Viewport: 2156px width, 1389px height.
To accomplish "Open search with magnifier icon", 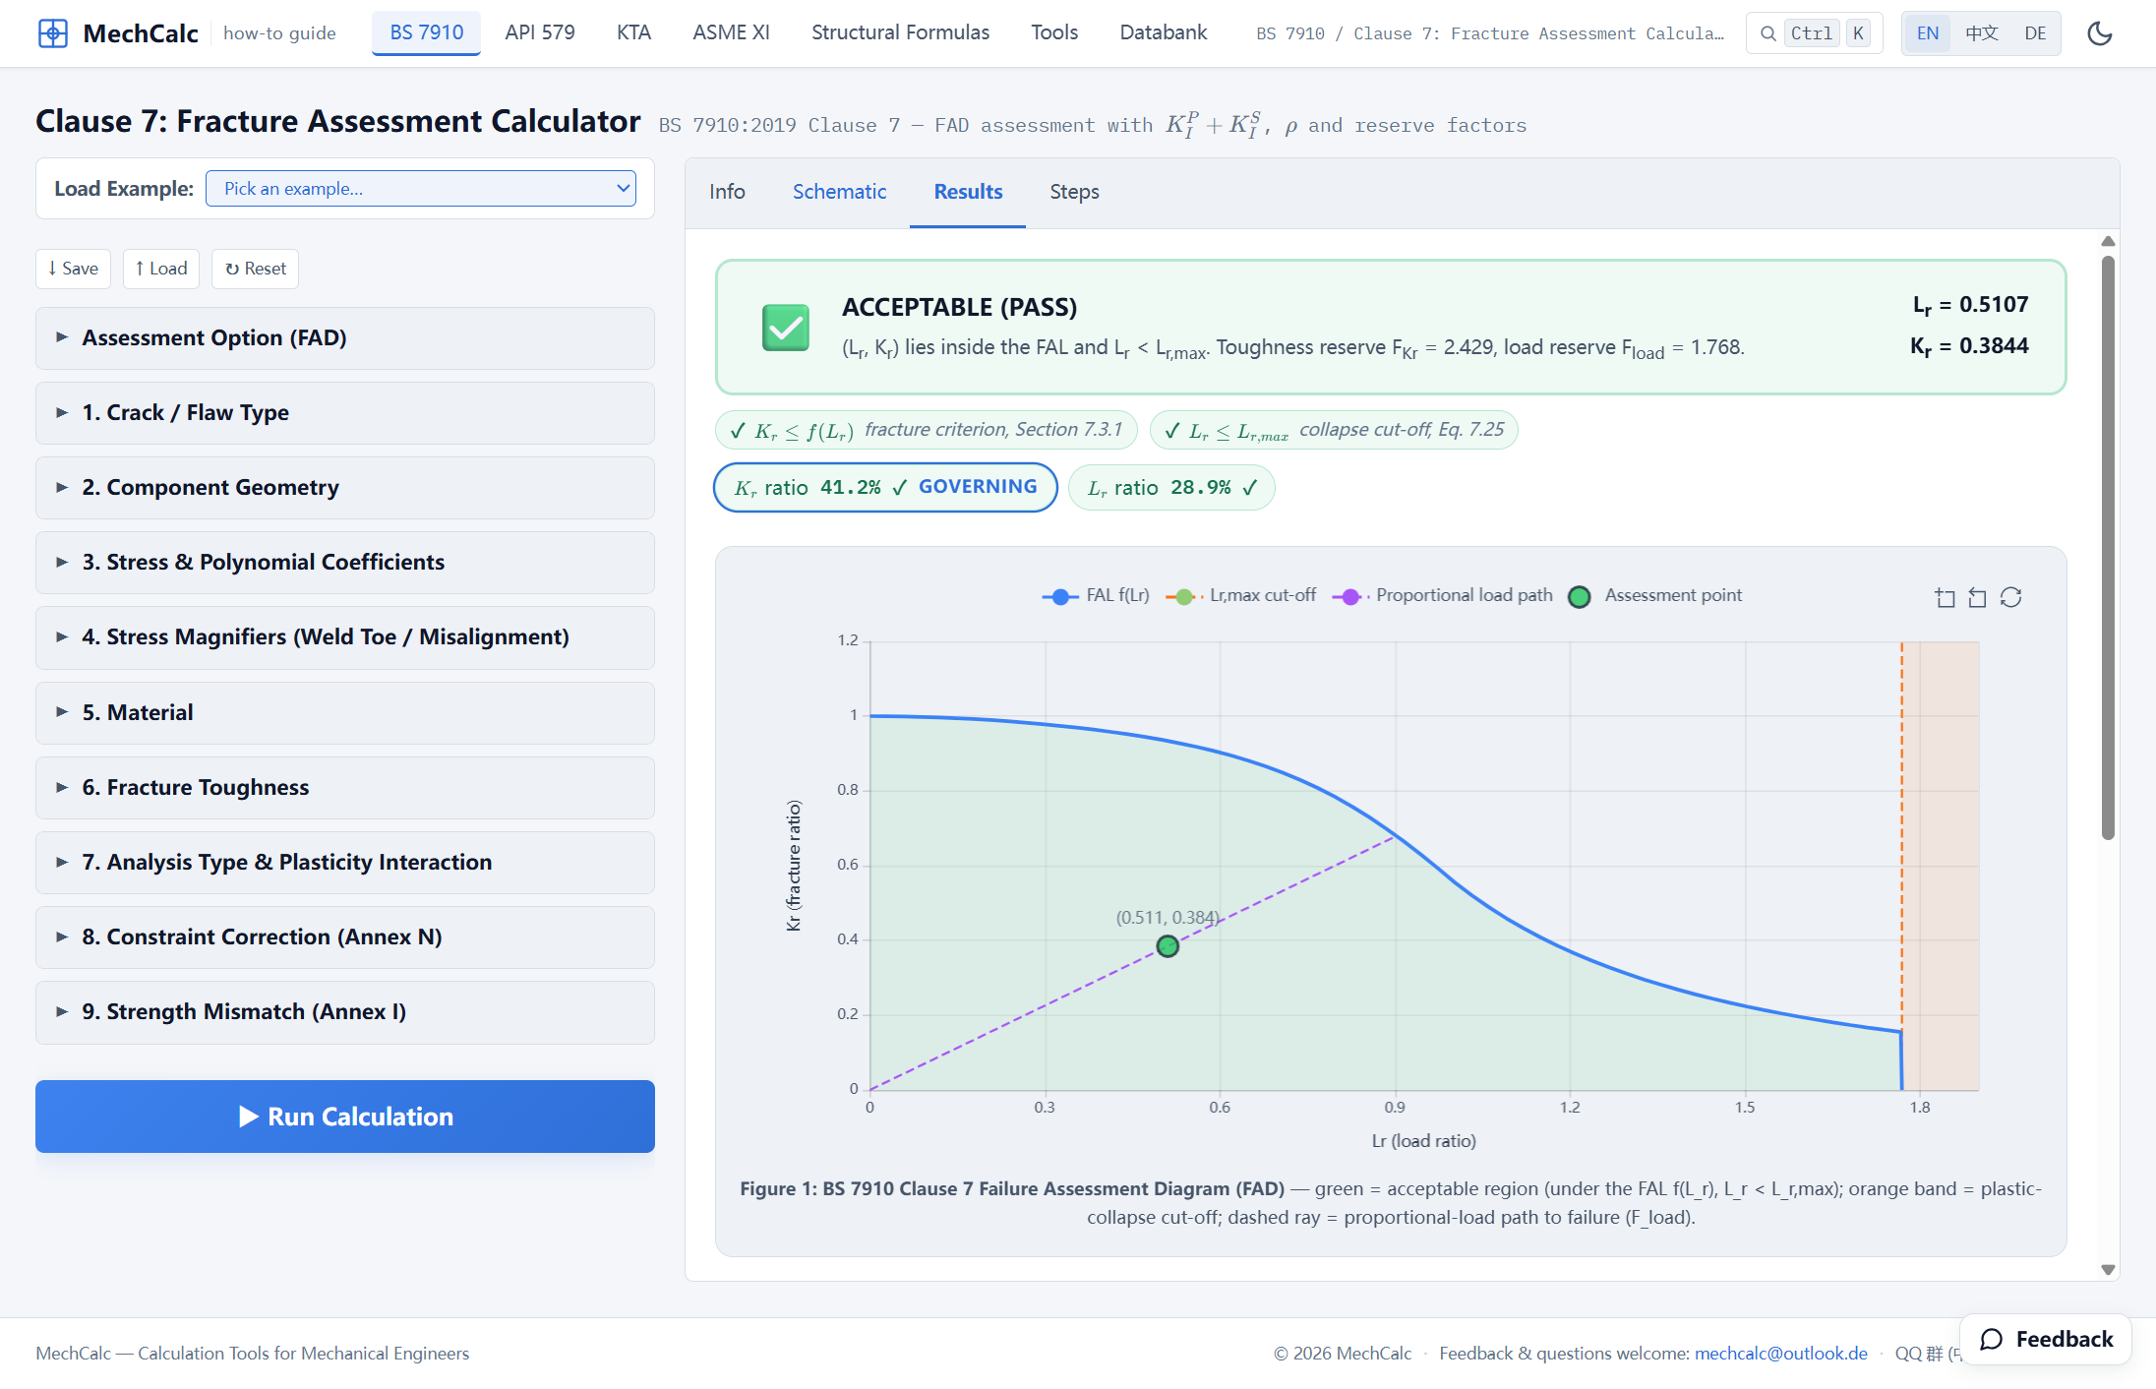I will point(1767,33).
